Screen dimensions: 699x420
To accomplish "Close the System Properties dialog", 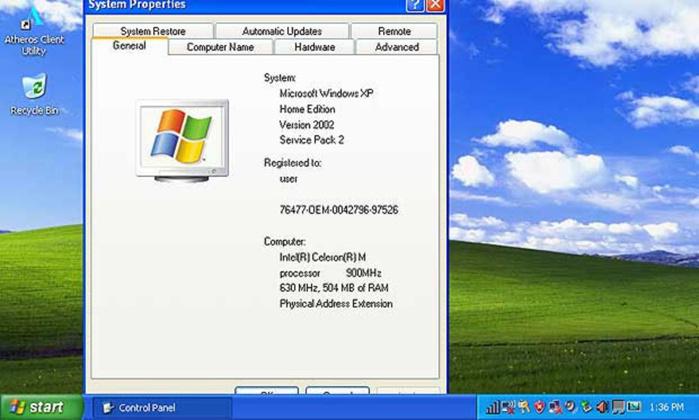I will [x=435, y=5].
